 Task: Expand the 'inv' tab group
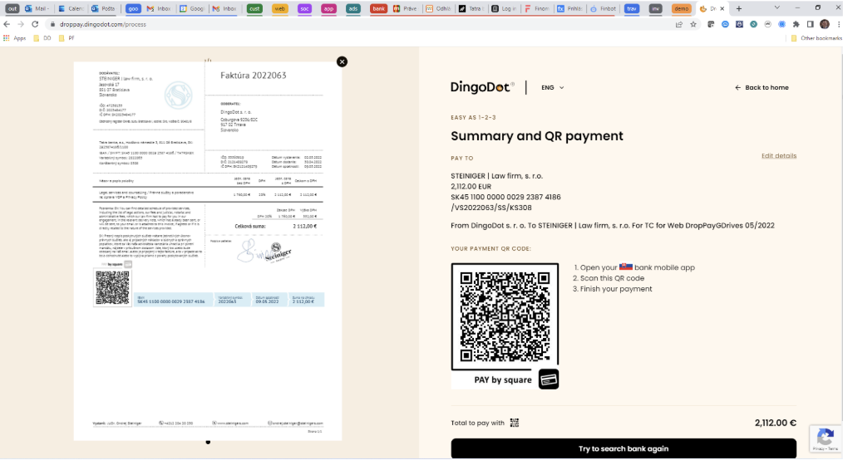(655, 8)
